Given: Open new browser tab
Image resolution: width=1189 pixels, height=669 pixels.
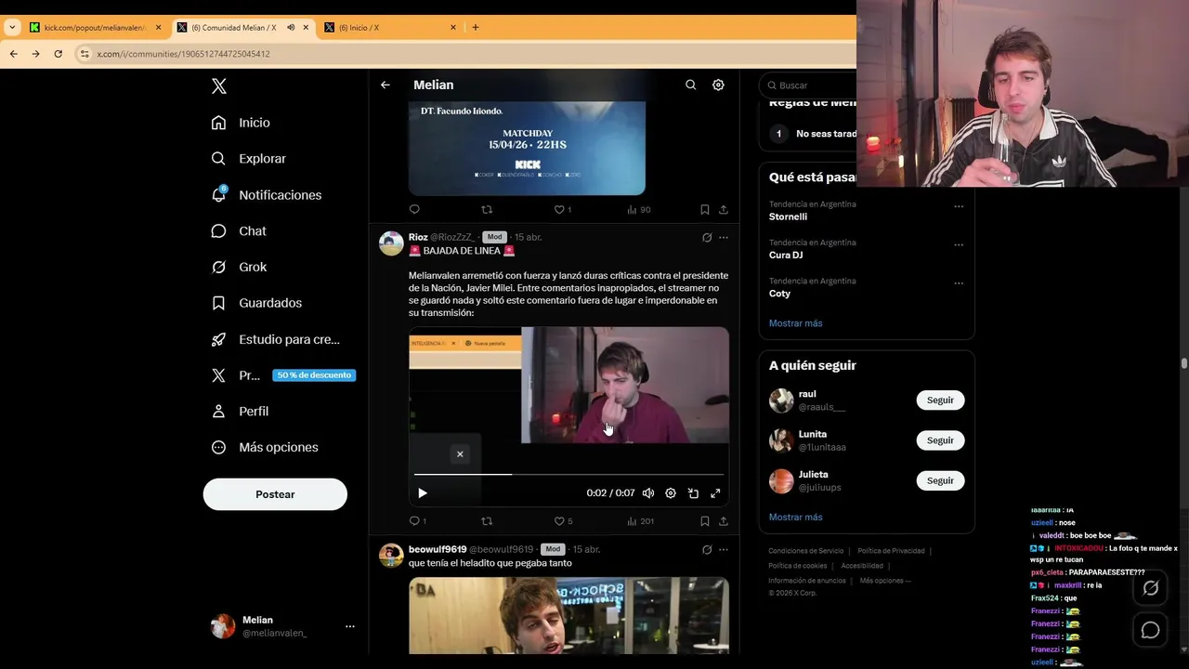Looking at the screenshot, I should 476,28.
